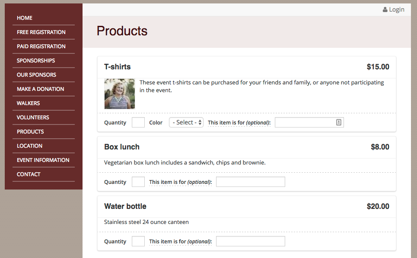Image resolution: width=417 pixels, height=258 pixels.
Task: Click the Water bottle Quantity field
Action: pos(138,241)
